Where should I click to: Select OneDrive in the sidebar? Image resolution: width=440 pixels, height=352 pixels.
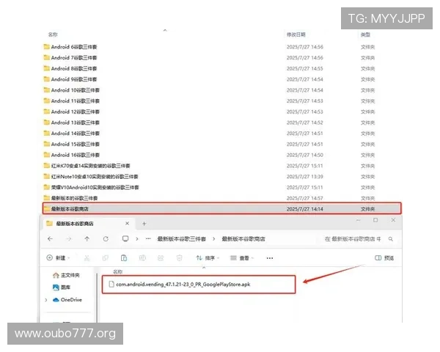(x=67, y=300)
